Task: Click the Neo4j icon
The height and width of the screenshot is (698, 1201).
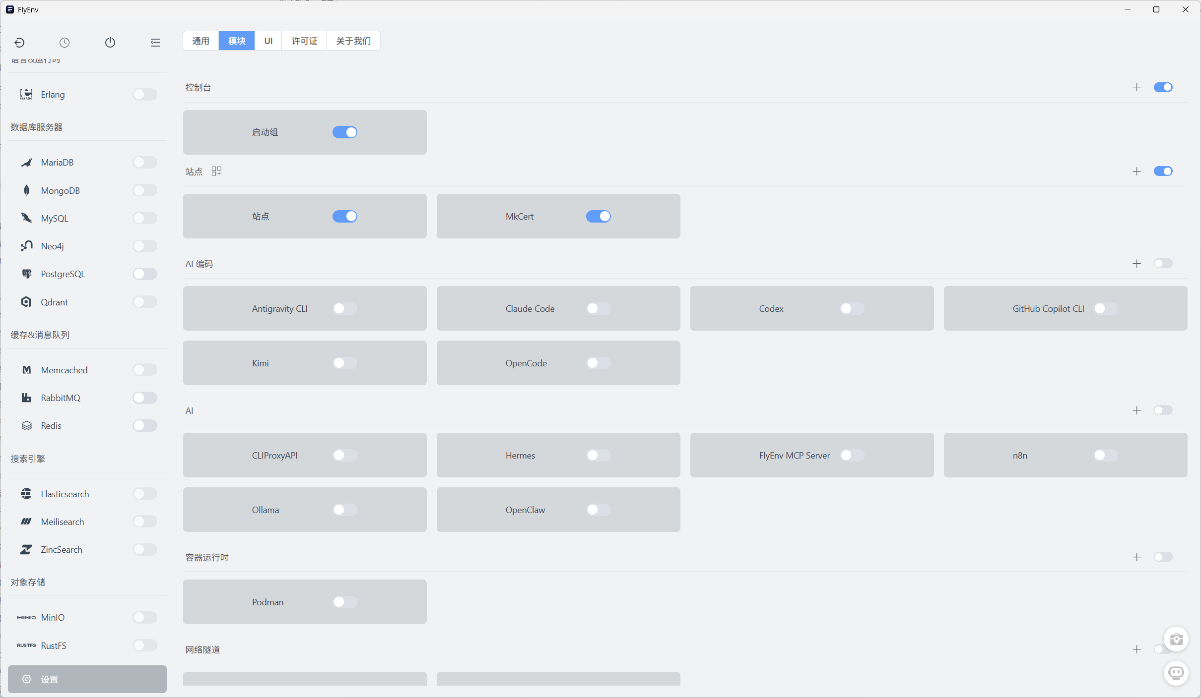Action: pyautogui.click(x=26, y=246)
